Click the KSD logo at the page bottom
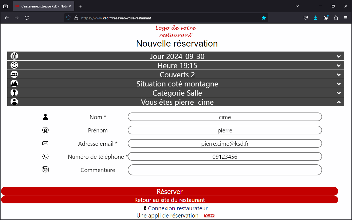This screenshot has width=352, height=220. 209,216
